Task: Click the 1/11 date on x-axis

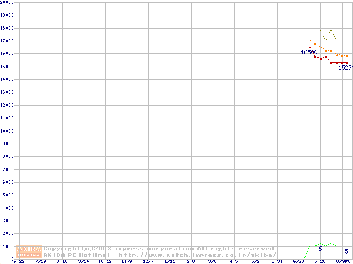Action: tap(169, 261)
